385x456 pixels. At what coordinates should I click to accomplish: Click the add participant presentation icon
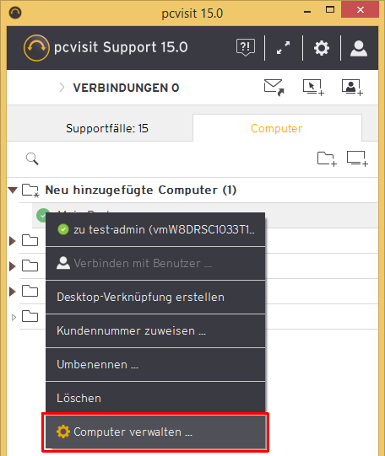[x=352, y=88]
